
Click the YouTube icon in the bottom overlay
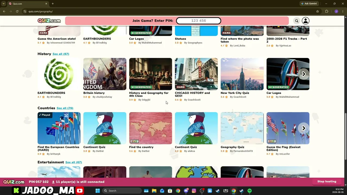tap(80, 191)
